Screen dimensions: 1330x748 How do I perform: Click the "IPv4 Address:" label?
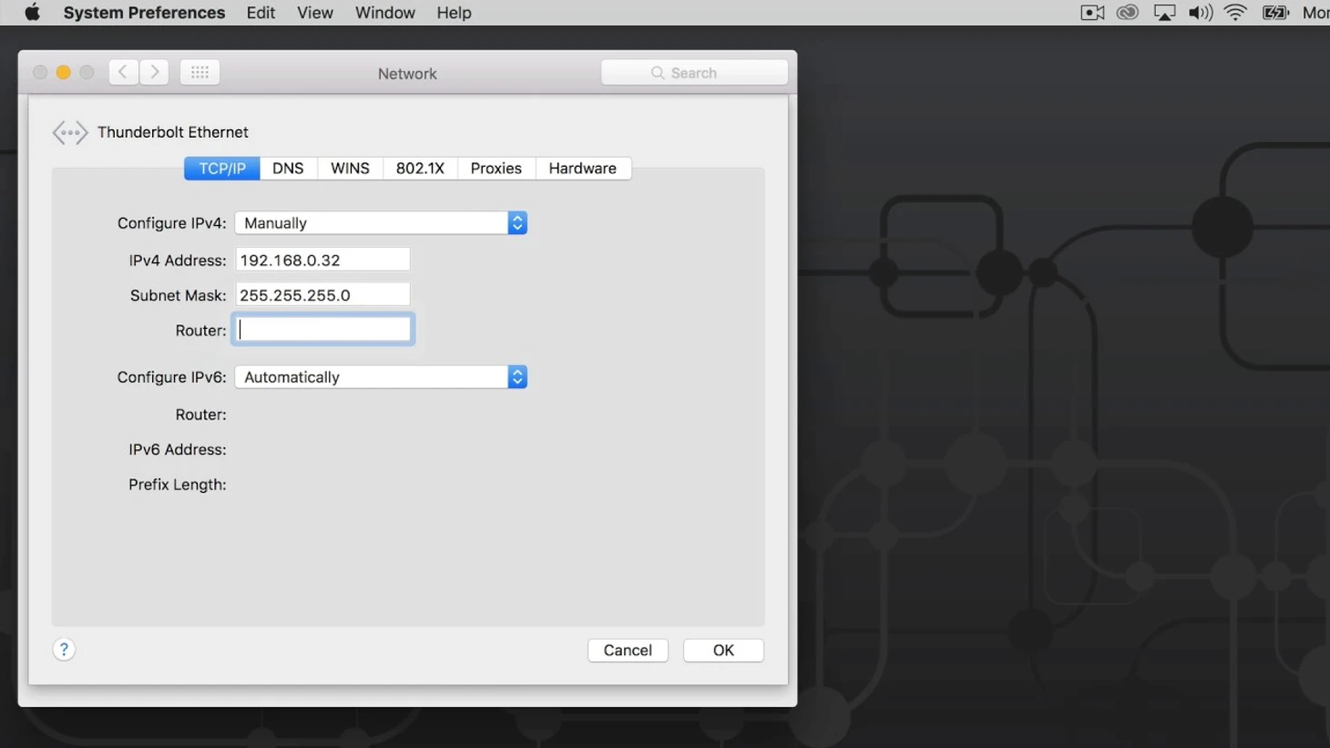pyautogui.click(x=177, y=261)
